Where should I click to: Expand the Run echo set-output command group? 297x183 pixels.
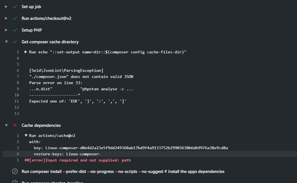pyautogui.click(x=25, y=52)
